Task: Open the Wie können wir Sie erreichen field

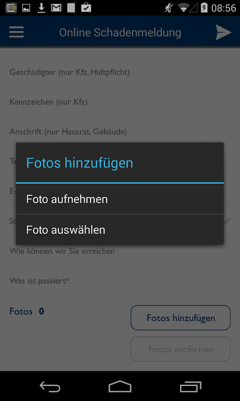Action: [120, 251]
